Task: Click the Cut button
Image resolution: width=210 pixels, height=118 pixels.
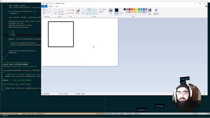Action: coord(49,10)
